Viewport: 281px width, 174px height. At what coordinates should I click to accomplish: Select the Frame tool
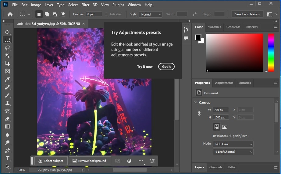click(7, 71)
